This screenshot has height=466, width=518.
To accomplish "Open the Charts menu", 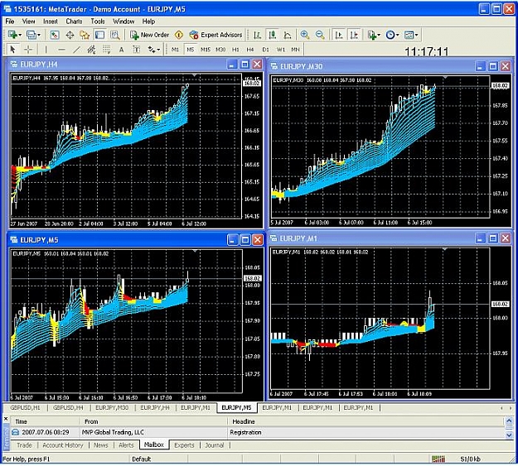I will (x=74, y=22).
